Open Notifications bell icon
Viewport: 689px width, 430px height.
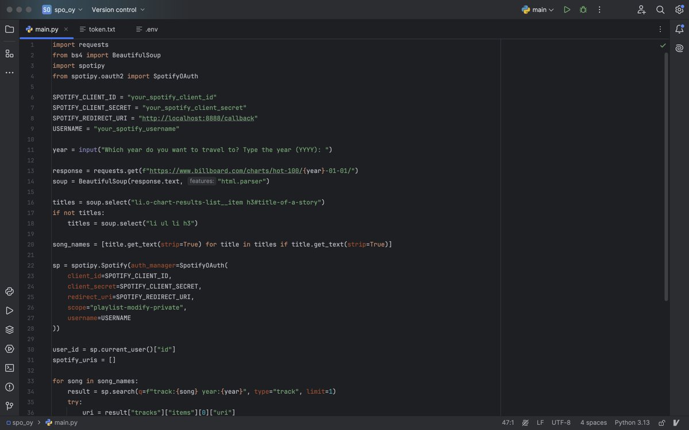click(x=679, y=29)
